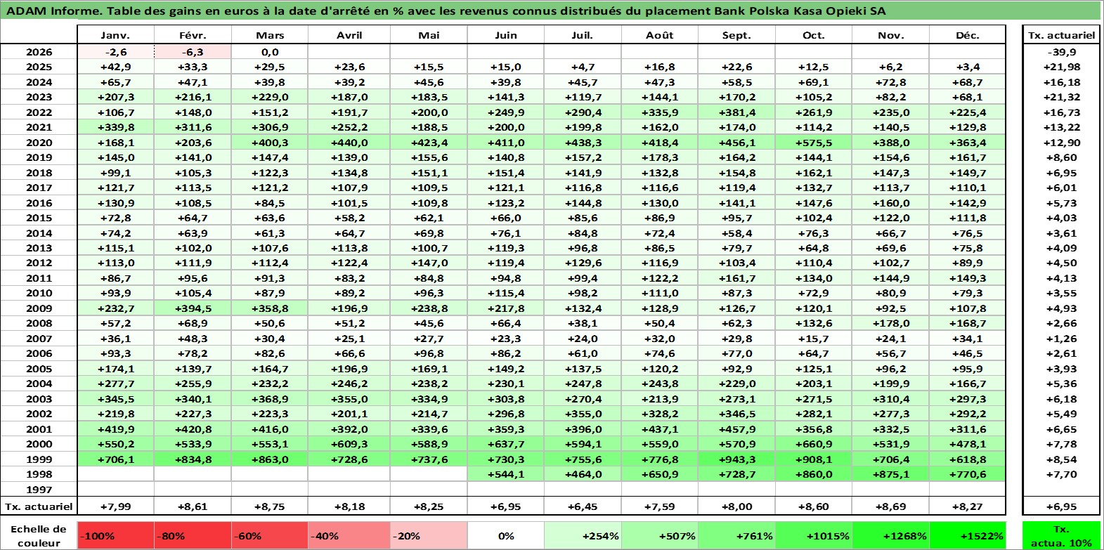Select the +943,3 value in Sept. 1999
The image size is (1104, 550).
click(x=736, y=459)
